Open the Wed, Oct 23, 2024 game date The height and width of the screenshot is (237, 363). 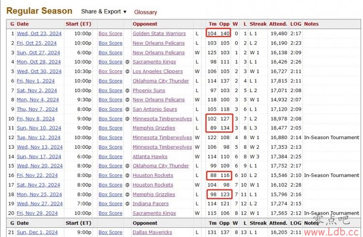click(x=39, y=33)
